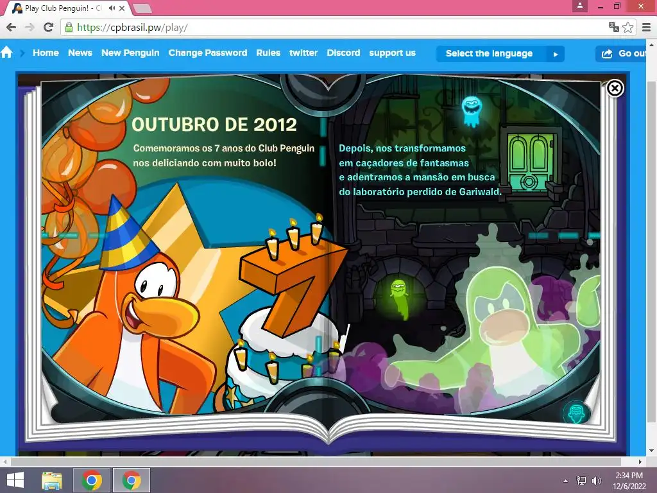Expand the Select the language dropdown
The height and width of the screenshot is (493, 657).
point(500,54)
